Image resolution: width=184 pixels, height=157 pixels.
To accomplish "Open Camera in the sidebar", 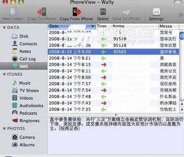I will (x=23, y=137).
